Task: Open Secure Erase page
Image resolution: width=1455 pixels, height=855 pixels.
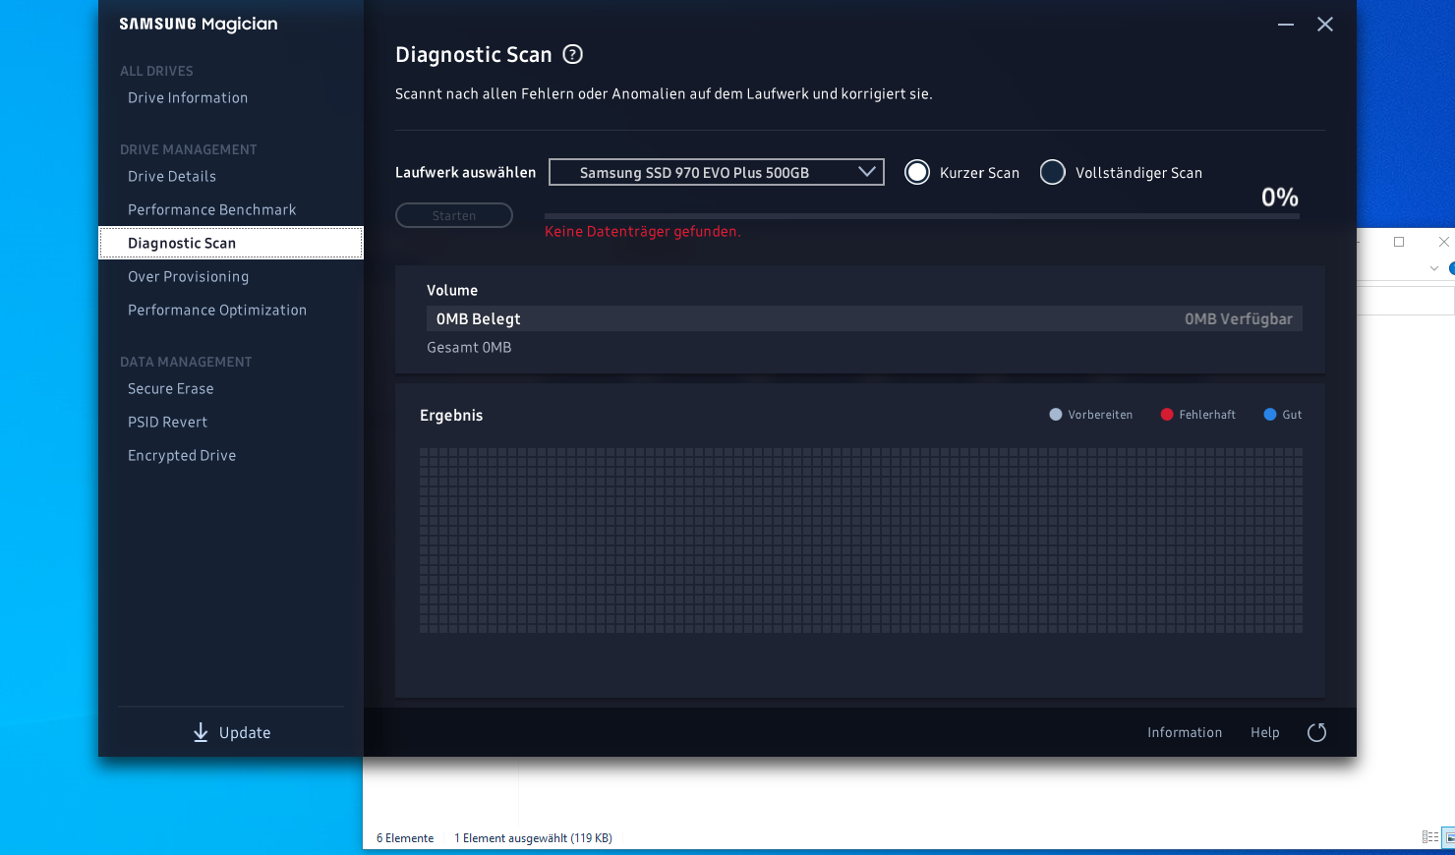Action: 171,389
